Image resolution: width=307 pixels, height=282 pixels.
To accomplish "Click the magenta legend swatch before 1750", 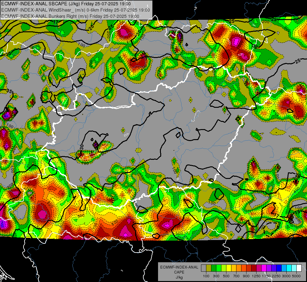I will click(264, 268).
